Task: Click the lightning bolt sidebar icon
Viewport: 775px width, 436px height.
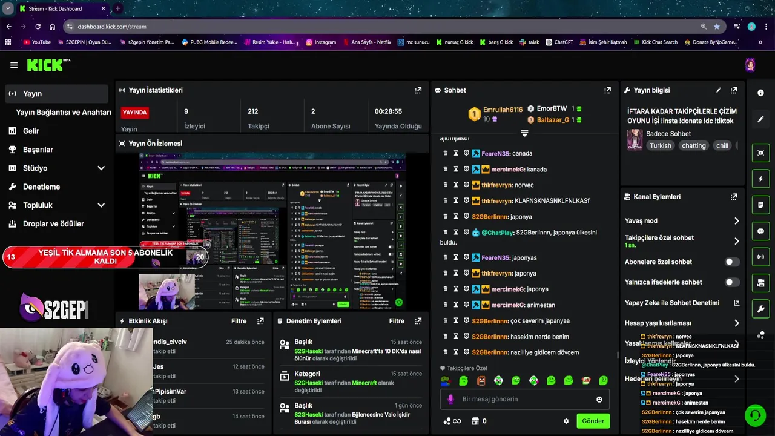Action: 760,179
